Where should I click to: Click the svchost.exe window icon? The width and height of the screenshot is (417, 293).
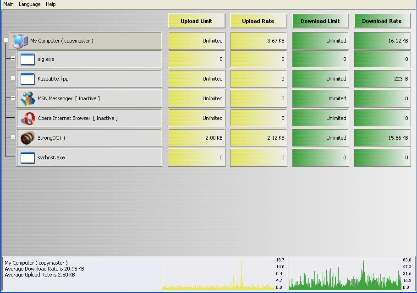point(27,157)
